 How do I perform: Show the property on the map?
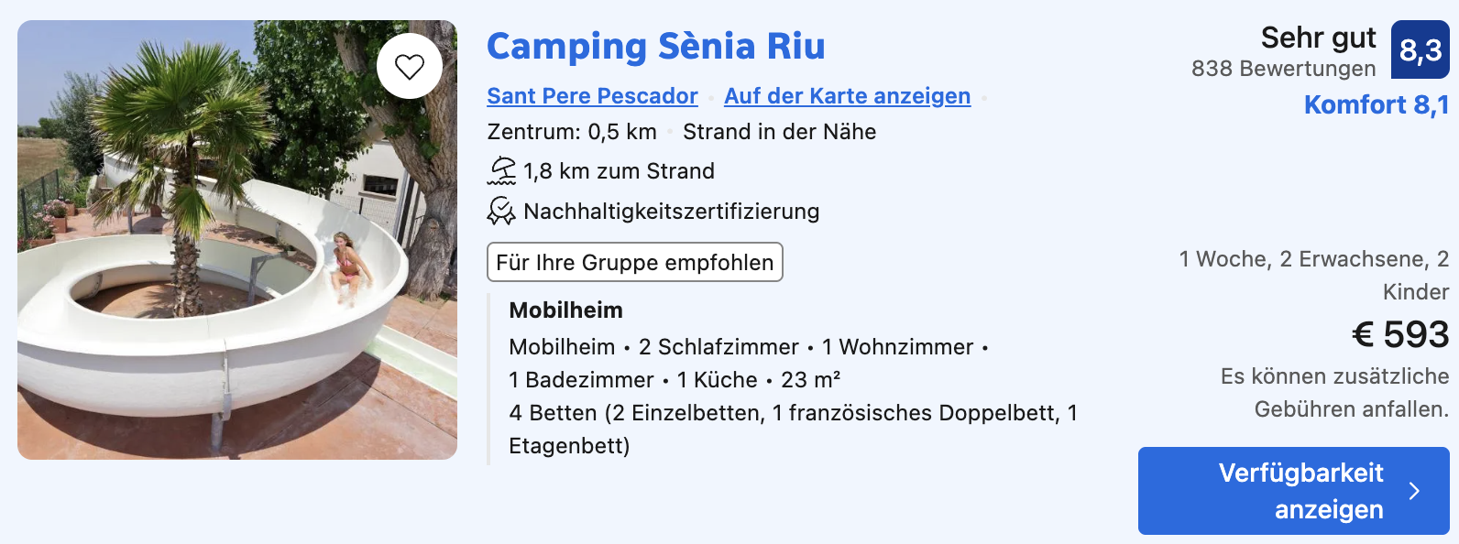(x=847, y=96)
